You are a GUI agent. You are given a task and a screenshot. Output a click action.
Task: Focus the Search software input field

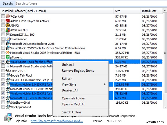tap(91, 3)
